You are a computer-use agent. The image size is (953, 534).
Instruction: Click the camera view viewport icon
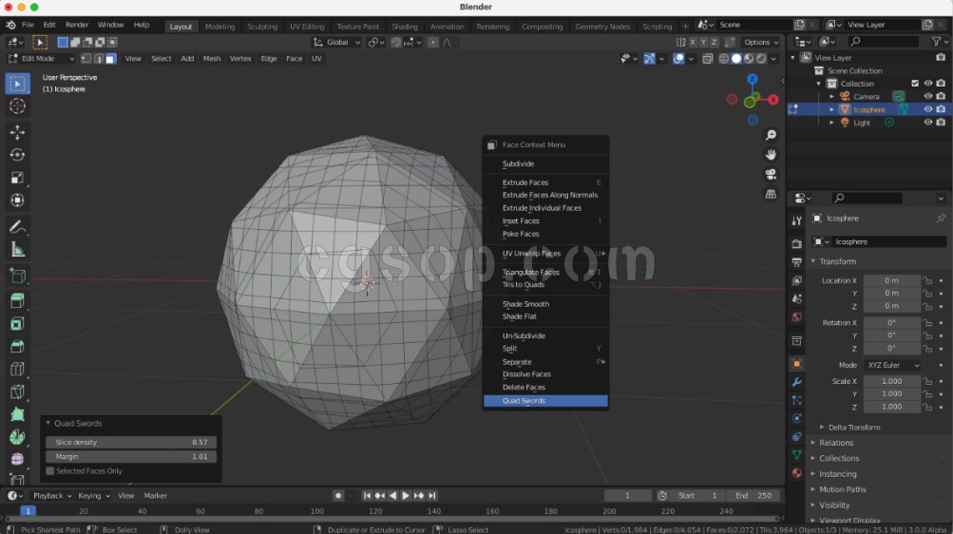pyautogui.click(x=771, y=175)
